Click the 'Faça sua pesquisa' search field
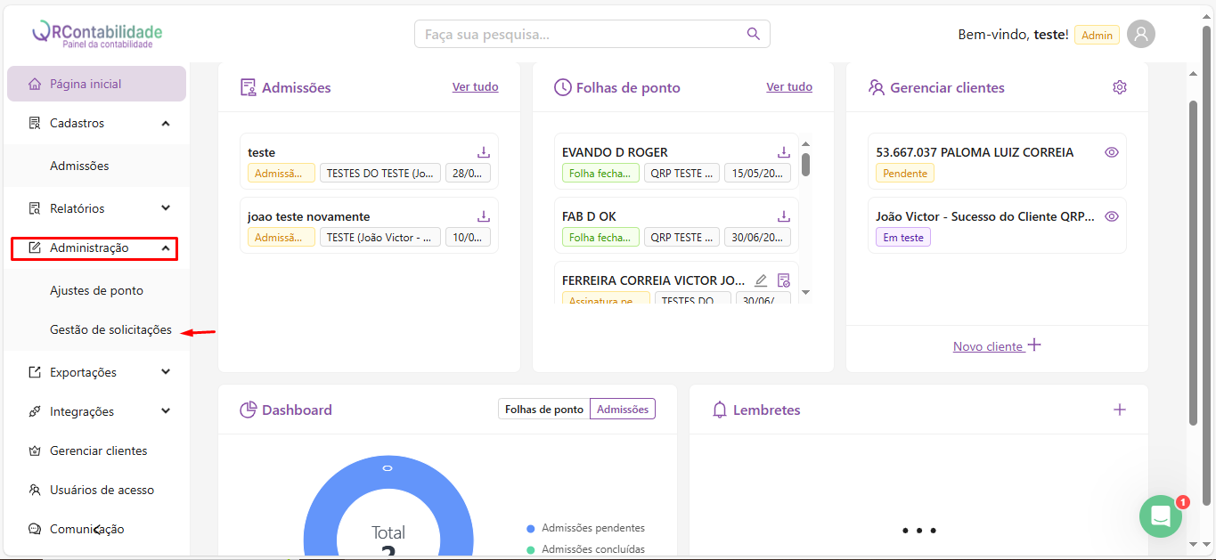This screenshot has height=560, width=1216. click(579, 34)
